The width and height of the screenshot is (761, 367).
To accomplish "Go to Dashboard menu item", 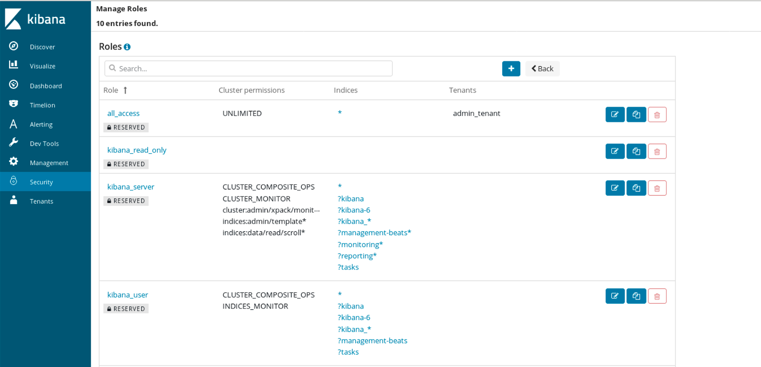I will pyautogui.click(x=46, y=86).
